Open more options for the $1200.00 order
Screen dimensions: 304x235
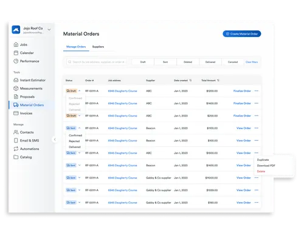(257, 91)
